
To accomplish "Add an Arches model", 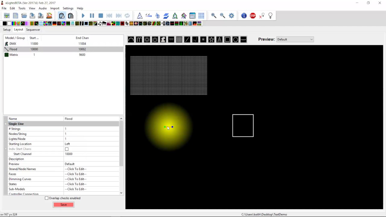I will click(131, 39).
